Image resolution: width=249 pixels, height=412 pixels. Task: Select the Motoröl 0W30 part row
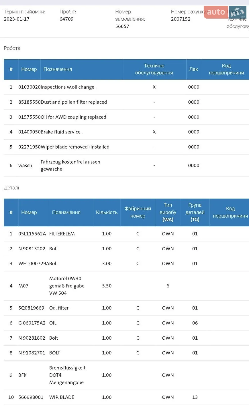click(x=126, y=286)
